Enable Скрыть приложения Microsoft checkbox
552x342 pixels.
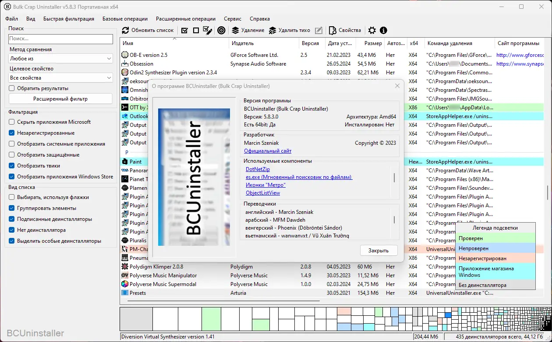pyautogui.click(x=12, y=122)
